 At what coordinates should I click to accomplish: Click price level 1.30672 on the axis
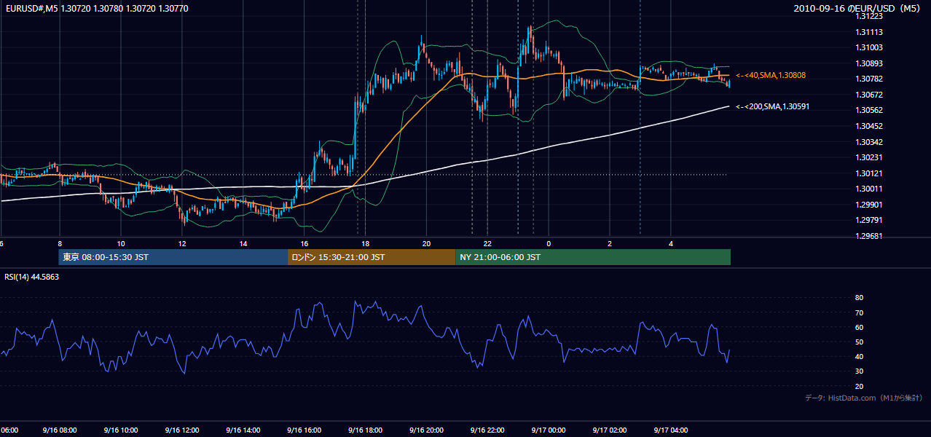(x=870, y=95)
